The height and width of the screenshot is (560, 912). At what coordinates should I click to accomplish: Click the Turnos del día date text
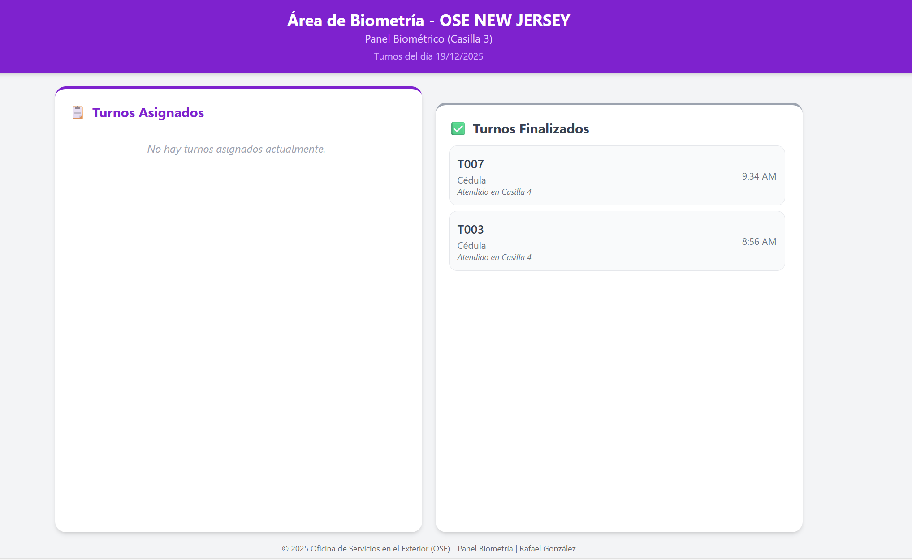coord(428,56)
